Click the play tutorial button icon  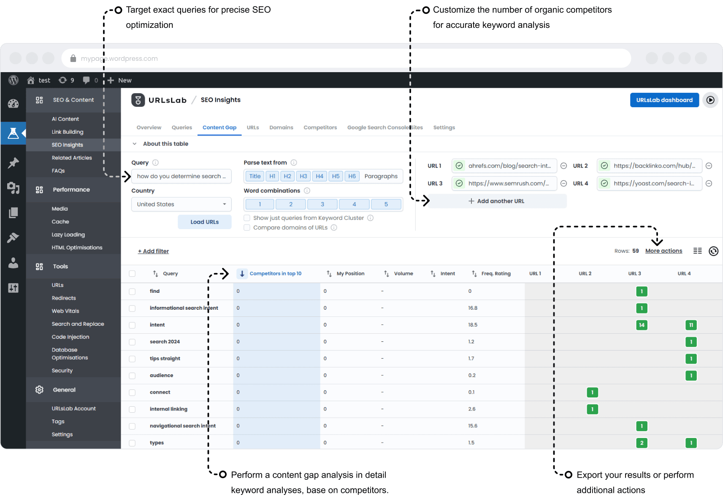point(710,100)
